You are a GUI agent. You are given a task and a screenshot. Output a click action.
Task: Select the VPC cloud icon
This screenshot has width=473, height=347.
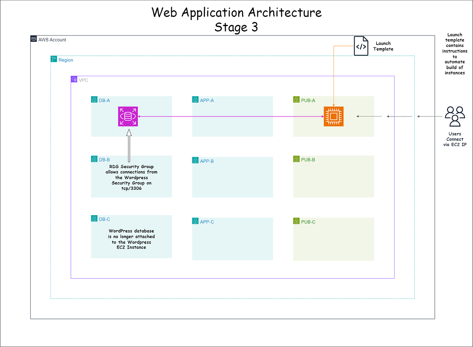(74, 79)
